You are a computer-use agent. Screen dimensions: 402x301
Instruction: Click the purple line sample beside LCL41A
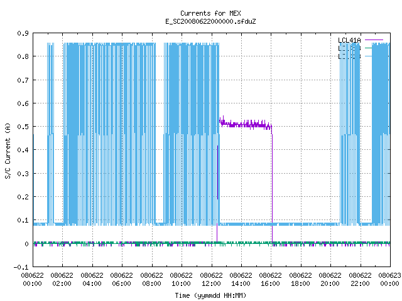[x=374, y=40]
